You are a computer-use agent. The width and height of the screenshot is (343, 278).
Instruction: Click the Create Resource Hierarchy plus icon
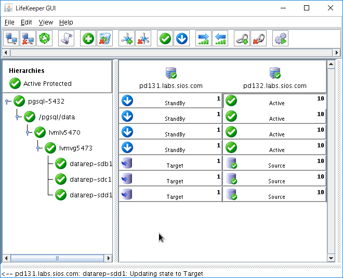(88, 39)
